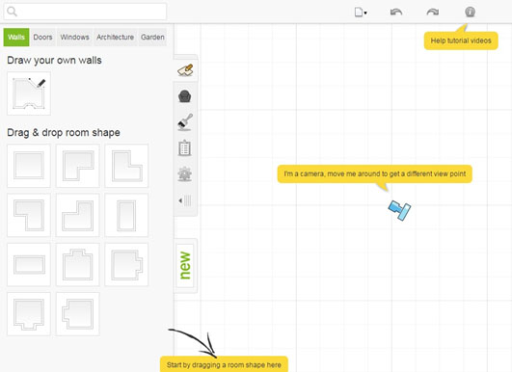Open the clipboard list mode

point(185,148)
